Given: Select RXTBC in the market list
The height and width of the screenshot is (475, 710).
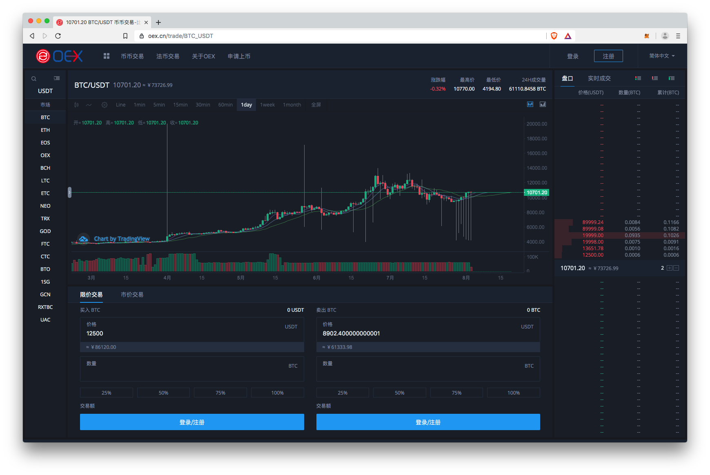Looking at the screenshot, I should (x=45, y=307).
